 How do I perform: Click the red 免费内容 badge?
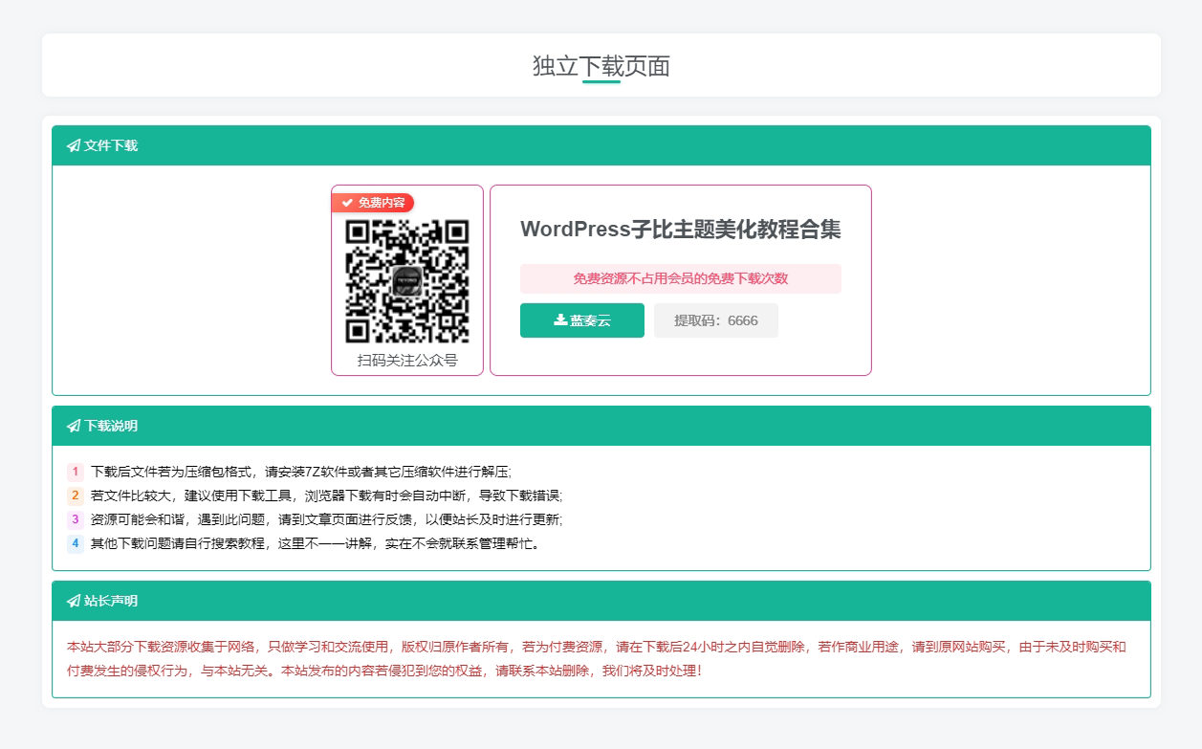[377, 203]
